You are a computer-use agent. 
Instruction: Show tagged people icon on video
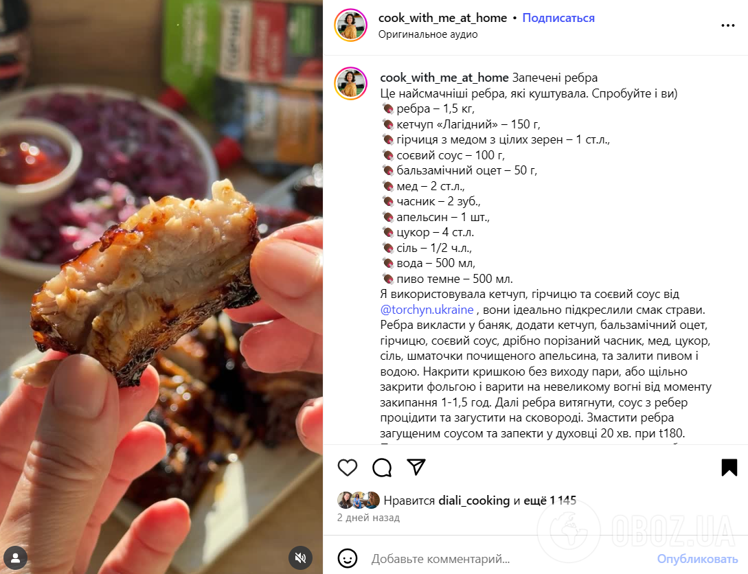(x=16, y=558)
